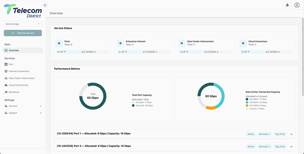Click the KIO MEX6 orange legend dot

247,106
